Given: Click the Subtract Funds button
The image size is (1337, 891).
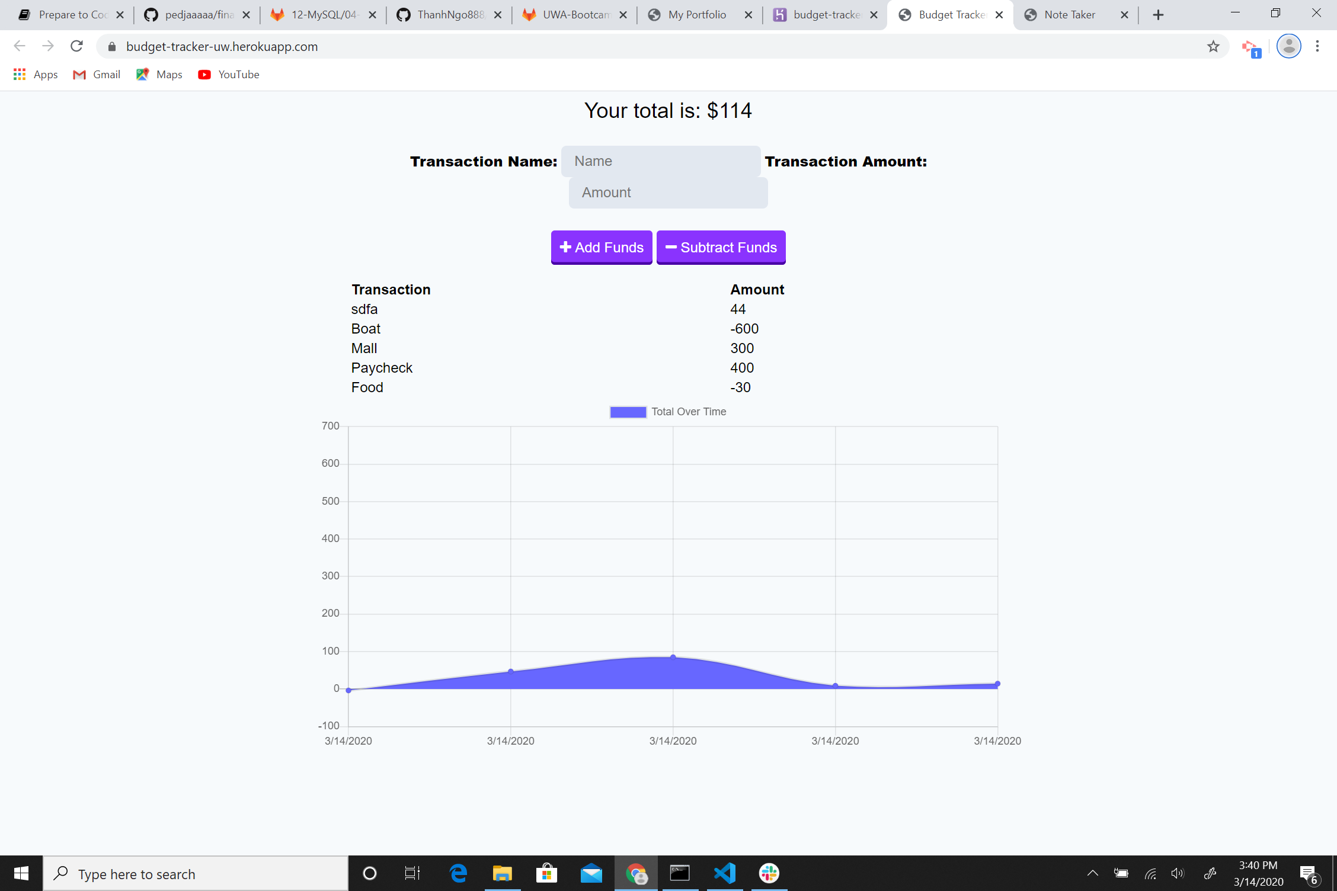Looking at the screenshot, I should [x=721, y=247].
